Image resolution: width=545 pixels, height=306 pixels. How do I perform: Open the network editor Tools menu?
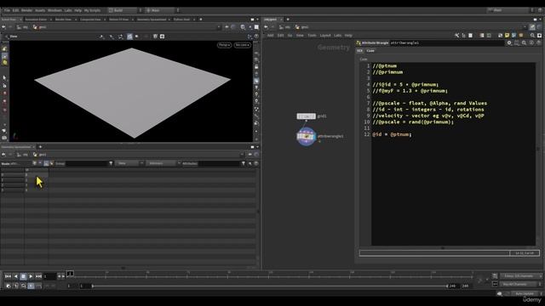(x=312, y=36)
